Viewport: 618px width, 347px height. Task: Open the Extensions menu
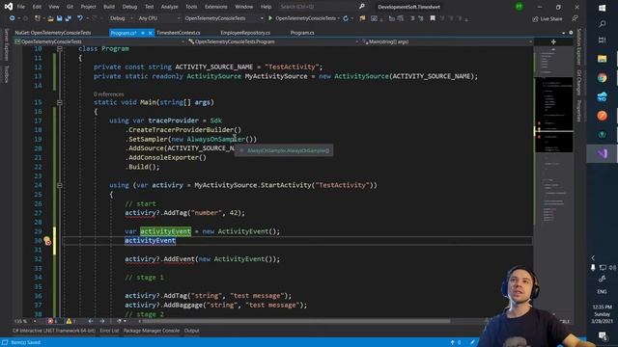[215, 7]
